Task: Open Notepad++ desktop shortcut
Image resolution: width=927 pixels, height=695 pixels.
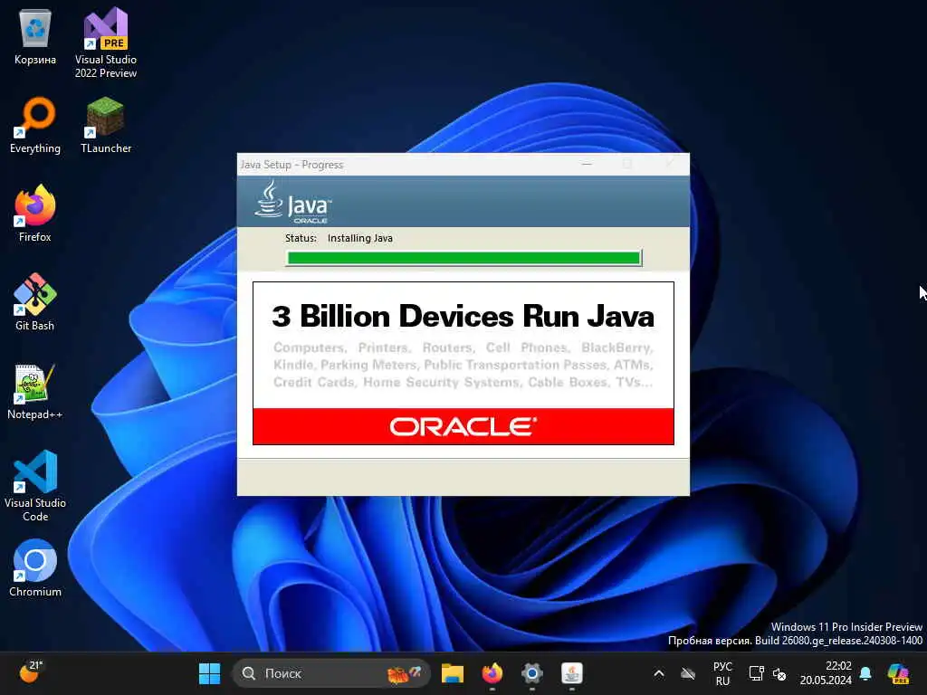Action: tap(35, 391)
